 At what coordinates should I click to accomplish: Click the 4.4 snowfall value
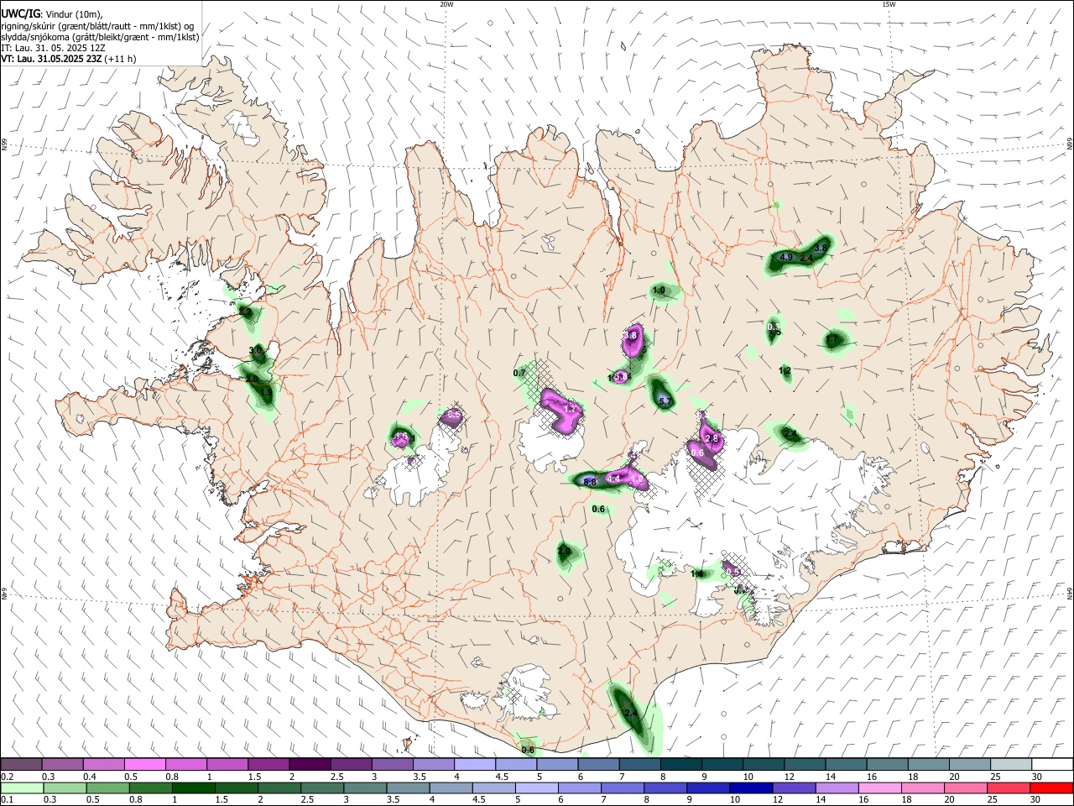point(613,479)
